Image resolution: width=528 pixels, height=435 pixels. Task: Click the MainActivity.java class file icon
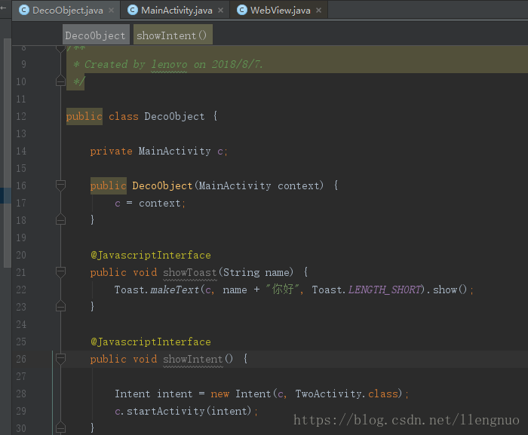(133, 10)
